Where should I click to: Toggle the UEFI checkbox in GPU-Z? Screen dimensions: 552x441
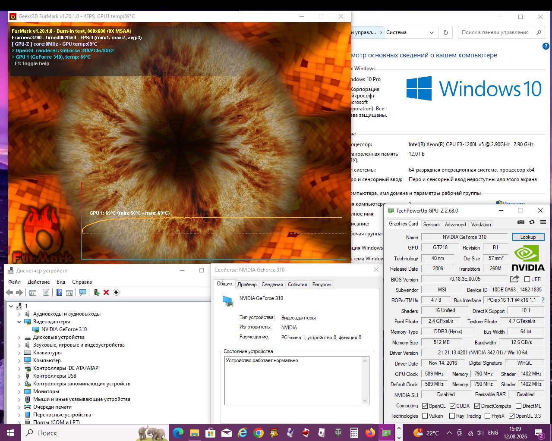coord(527,279)
